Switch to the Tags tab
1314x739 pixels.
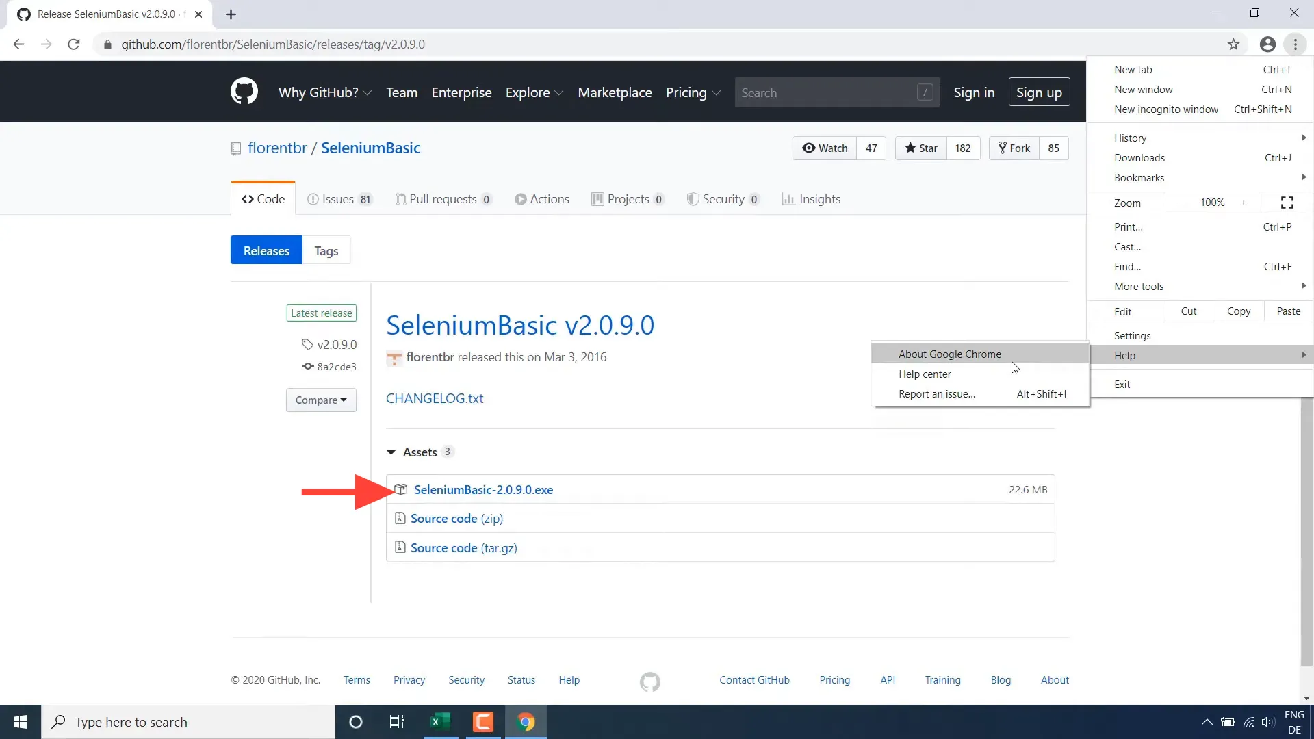tap(326, 250)
